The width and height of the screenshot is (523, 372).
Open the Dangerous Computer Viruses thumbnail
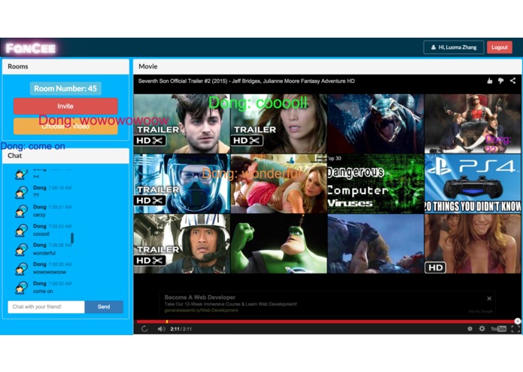[x=376, y=184]
